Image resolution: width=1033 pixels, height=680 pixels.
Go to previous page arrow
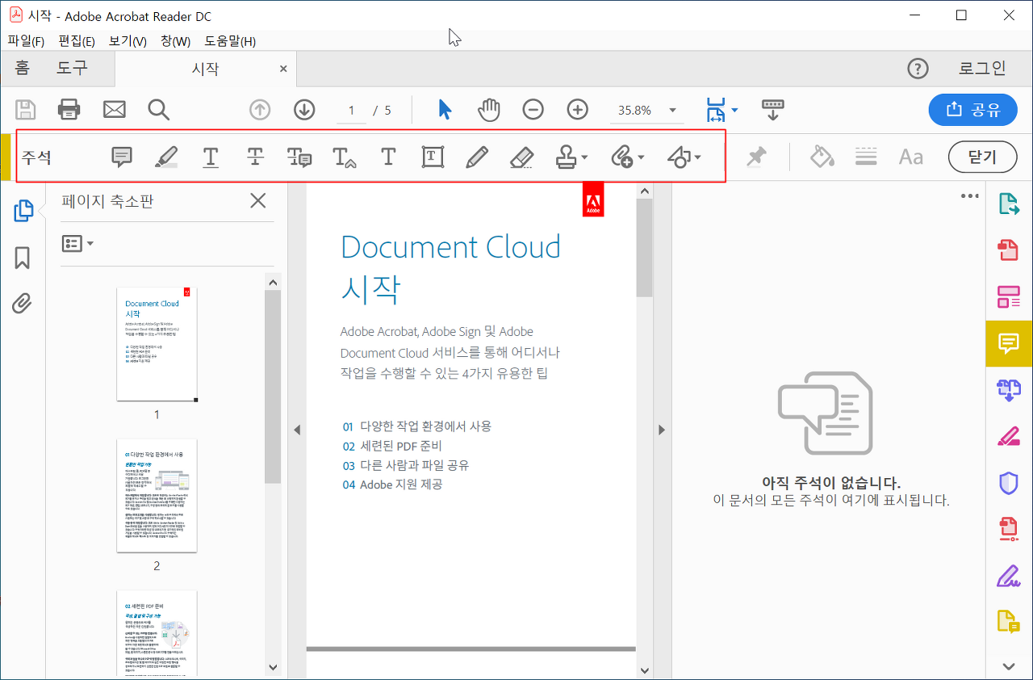[x=260, y=110]
